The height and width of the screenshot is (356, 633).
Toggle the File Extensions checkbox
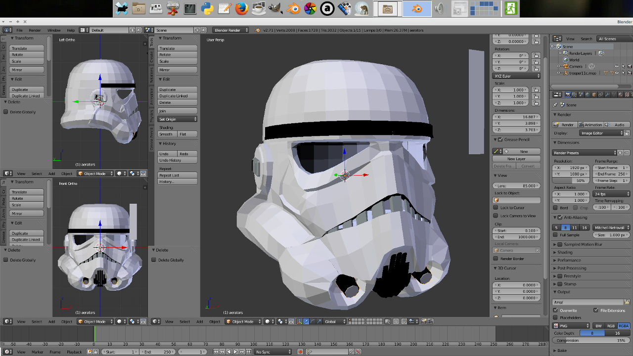(596, 310)
